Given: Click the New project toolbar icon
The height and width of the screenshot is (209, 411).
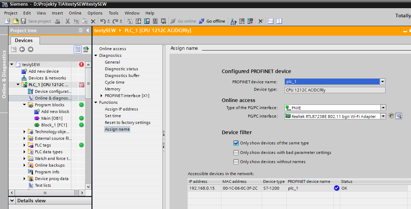Looking at the screenshot, I should pos(8,21).
